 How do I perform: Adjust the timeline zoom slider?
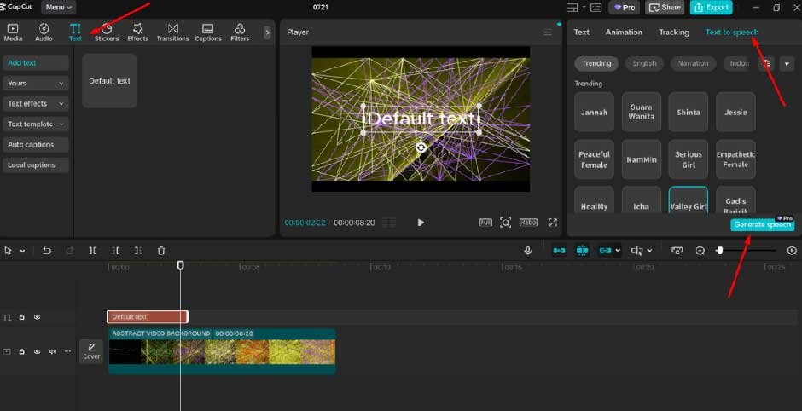(x=720, y=251)
